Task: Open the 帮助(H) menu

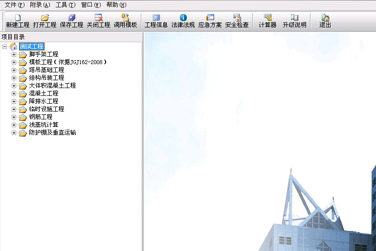Action: (x=116, y=5)
